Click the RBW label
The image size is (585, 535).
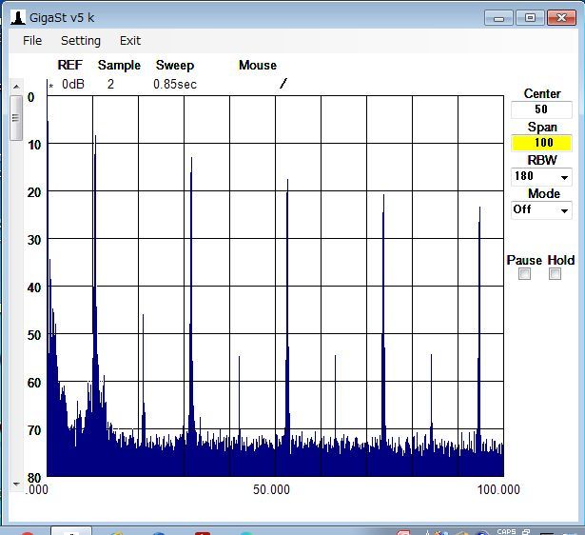[x=542, y=160]
